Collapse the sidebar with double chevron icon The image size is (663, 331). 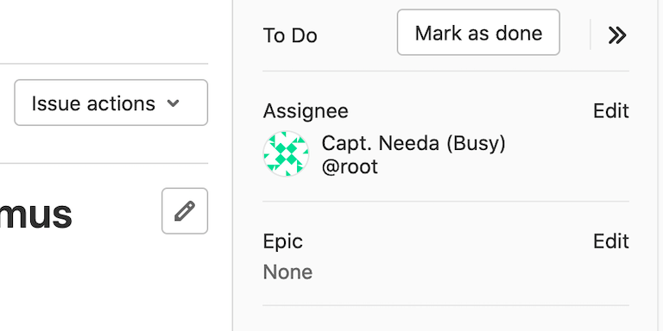[x=617, y=35]
